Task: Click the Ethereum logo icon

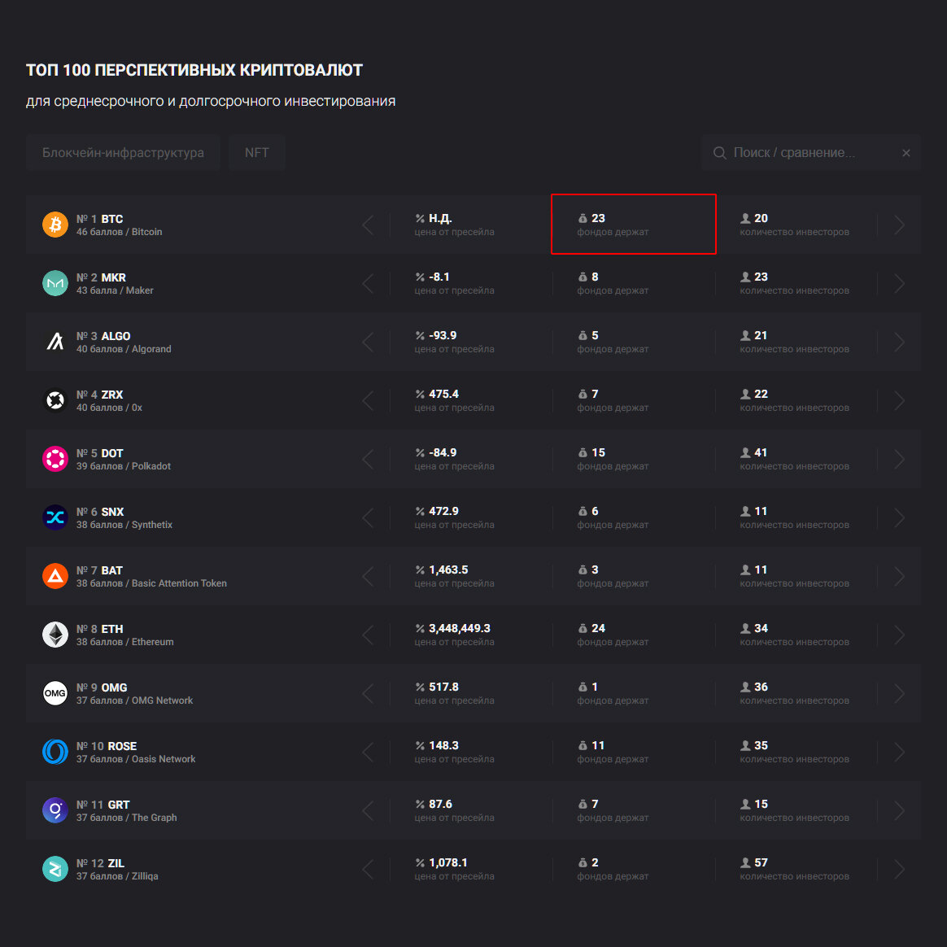Action: click(55, 635)
